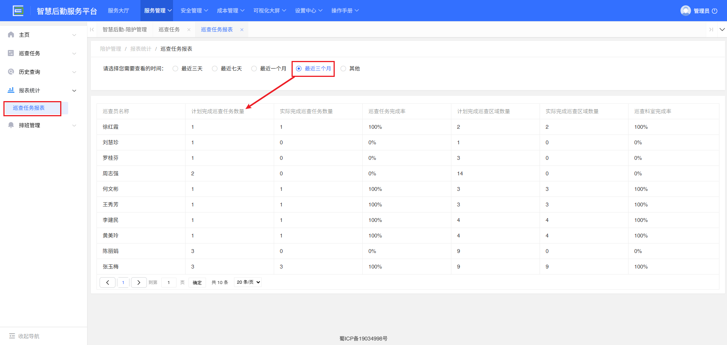Image resolution: width=727 pixels, height=345 pixels.
Task: Click the page number input field
Action: coord(169,283)
